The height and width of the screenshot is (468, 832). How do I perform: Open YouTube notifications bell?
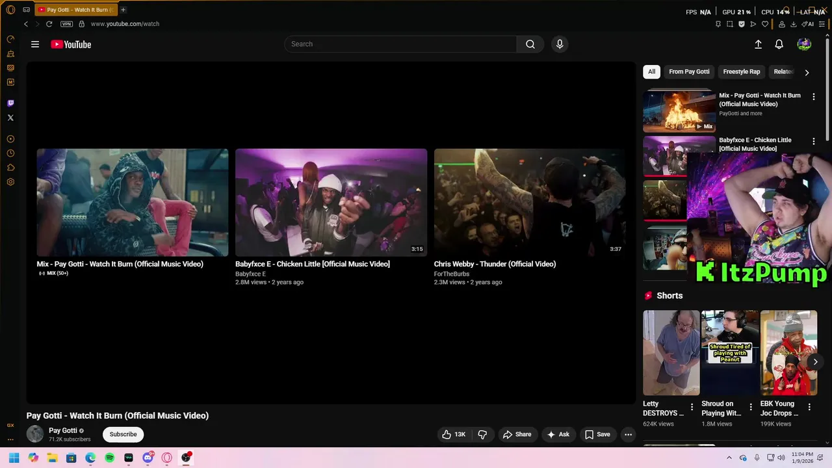[779, 44]
